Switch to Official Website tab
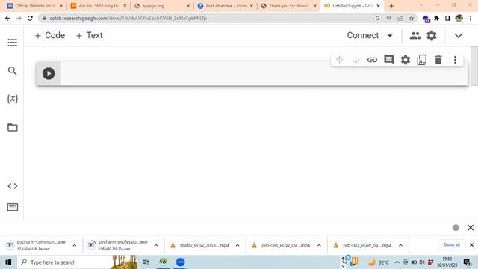 click(35, 6)
